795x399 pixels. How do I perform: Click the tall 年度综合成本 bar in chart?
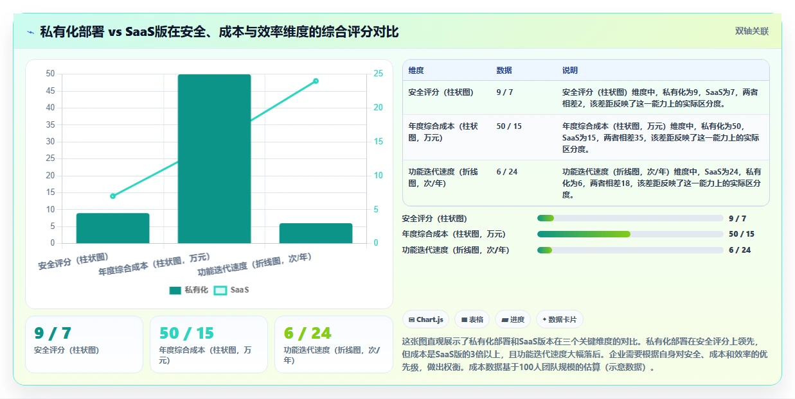point(214,158)
